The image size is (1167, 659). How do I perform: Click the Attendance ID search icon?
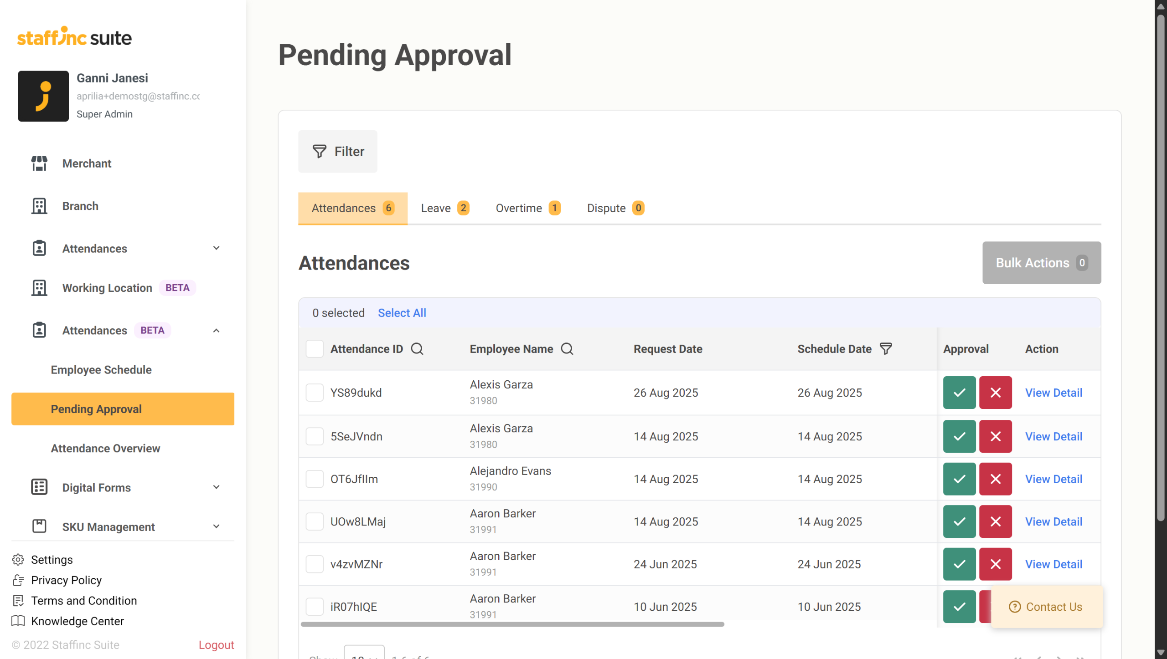(417, 349)
